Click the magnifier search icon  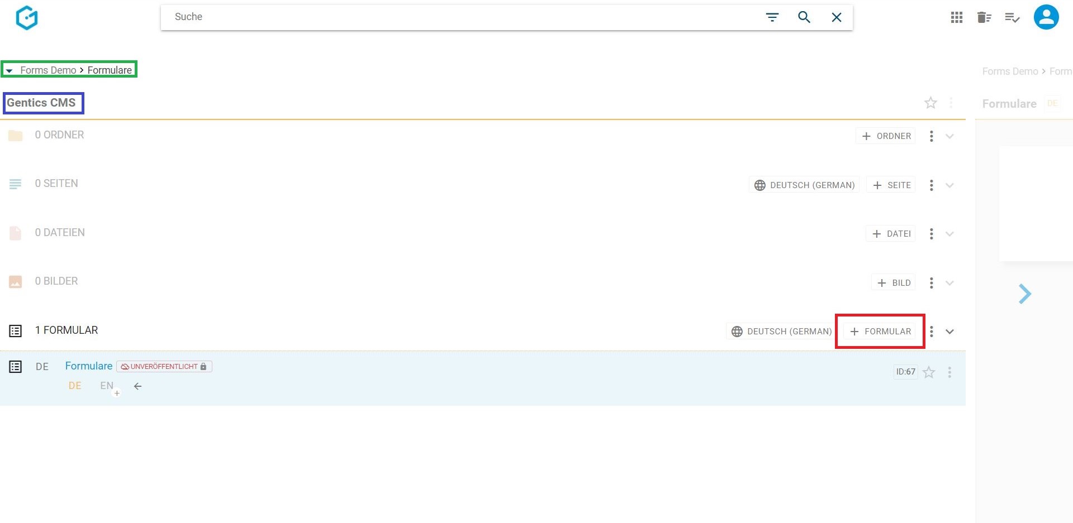tap(804, 17)
